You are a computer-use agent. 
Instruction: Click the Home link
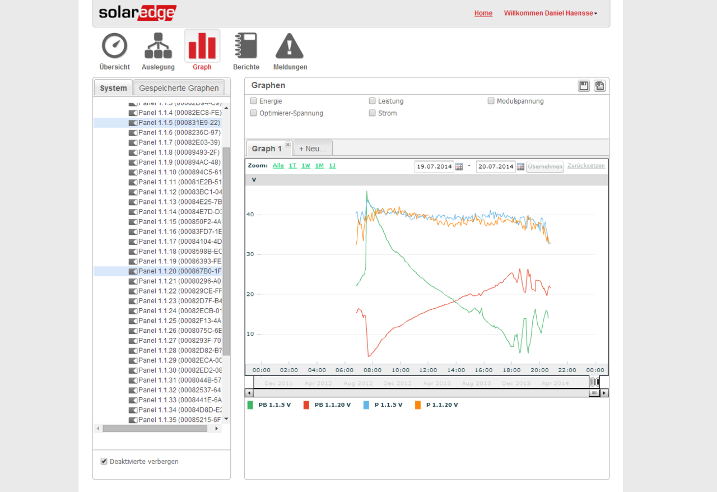coord(483,13)
